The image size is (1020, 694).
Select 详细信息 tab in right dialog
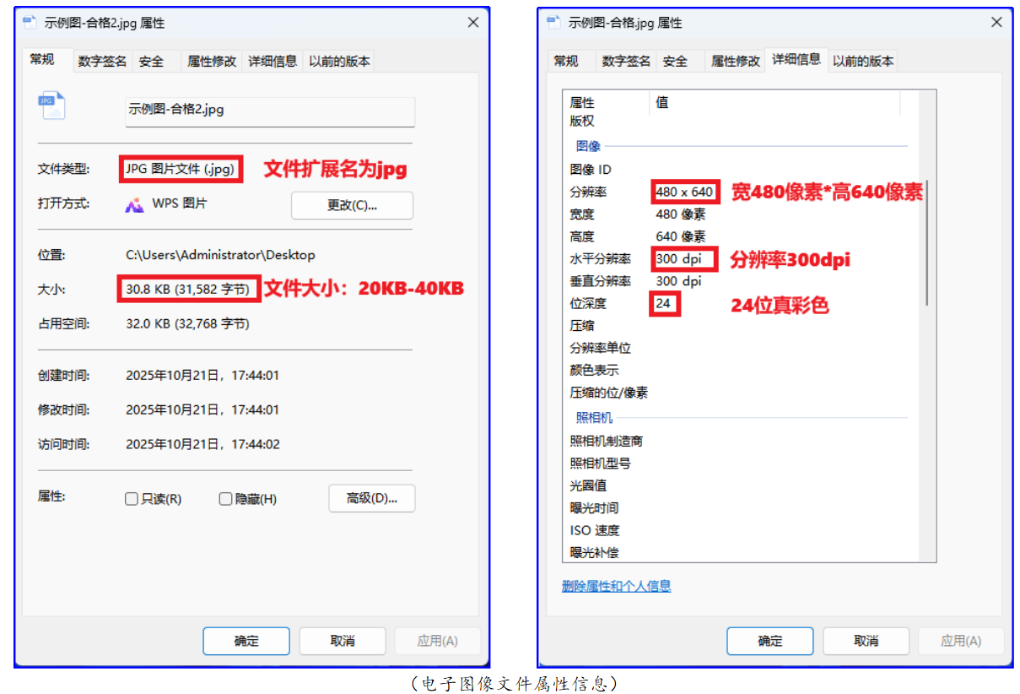(x=796, y=59)
